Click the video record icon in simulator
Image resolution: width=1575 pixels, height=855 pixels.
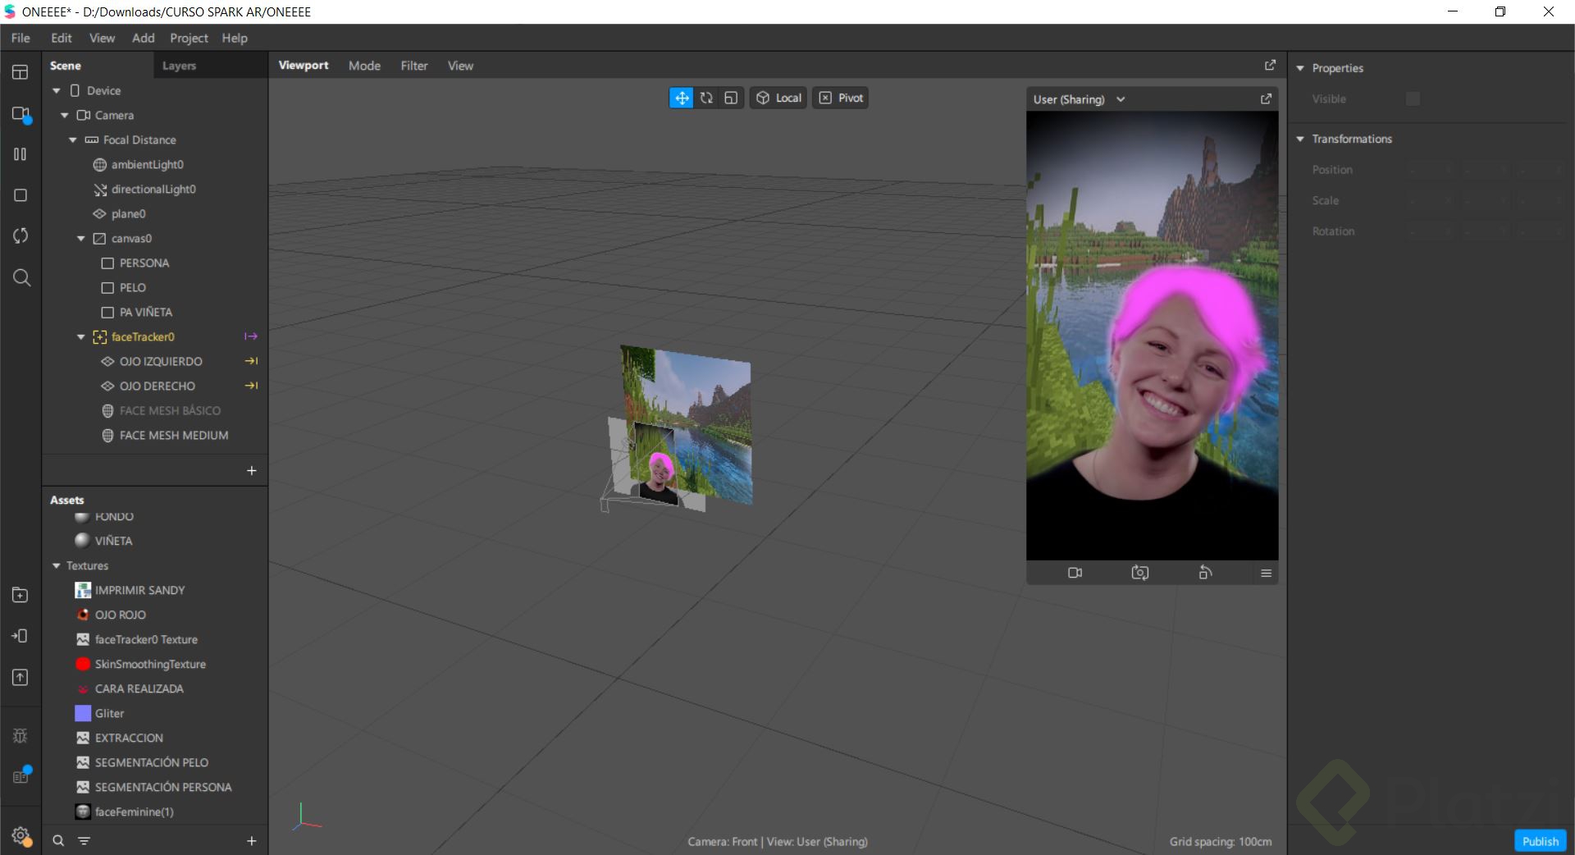[x=1075, y=573]
